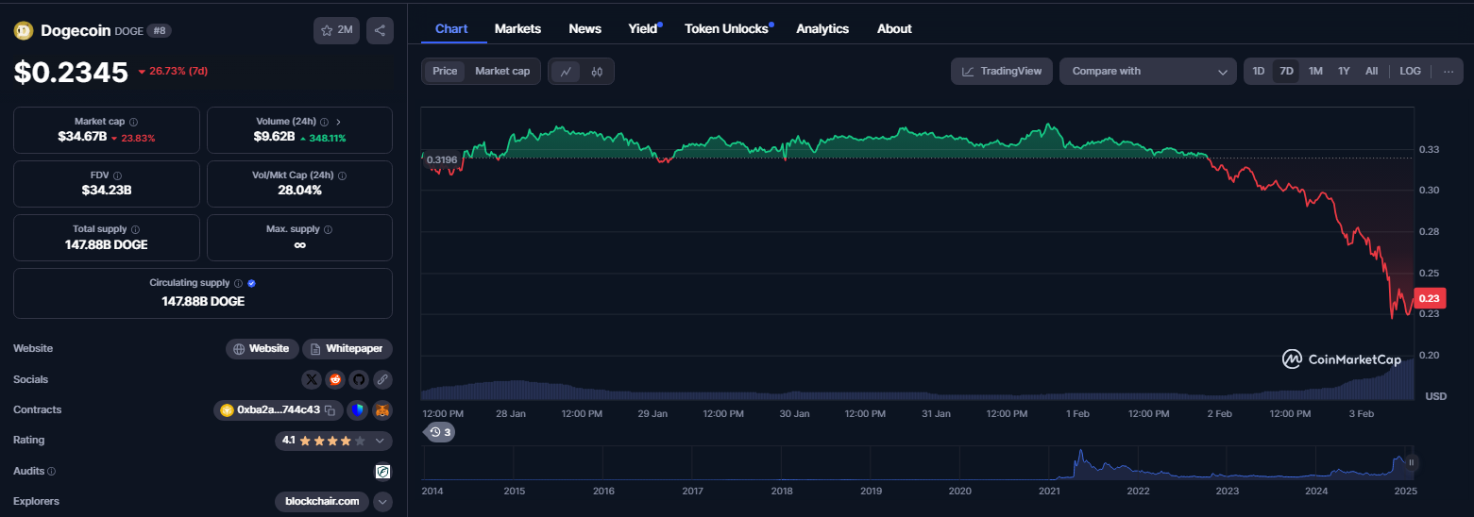Open the Markets tab

point(517,29)
